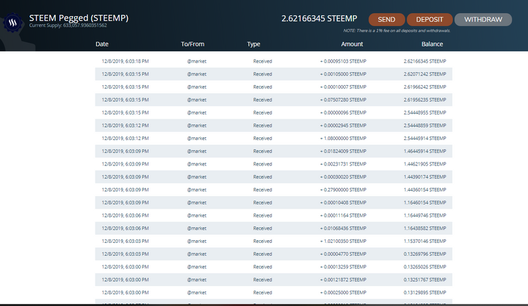Image resolution: width=528 pixels, height=306 pixels.
Task: Click balance 2.62071242 STEEMP
Action: tap(425, 74)
